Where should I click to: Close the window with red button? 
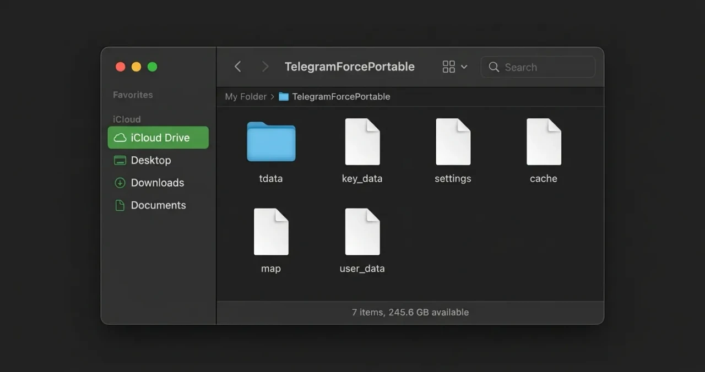pyautogui.click(x=120, y=67)
